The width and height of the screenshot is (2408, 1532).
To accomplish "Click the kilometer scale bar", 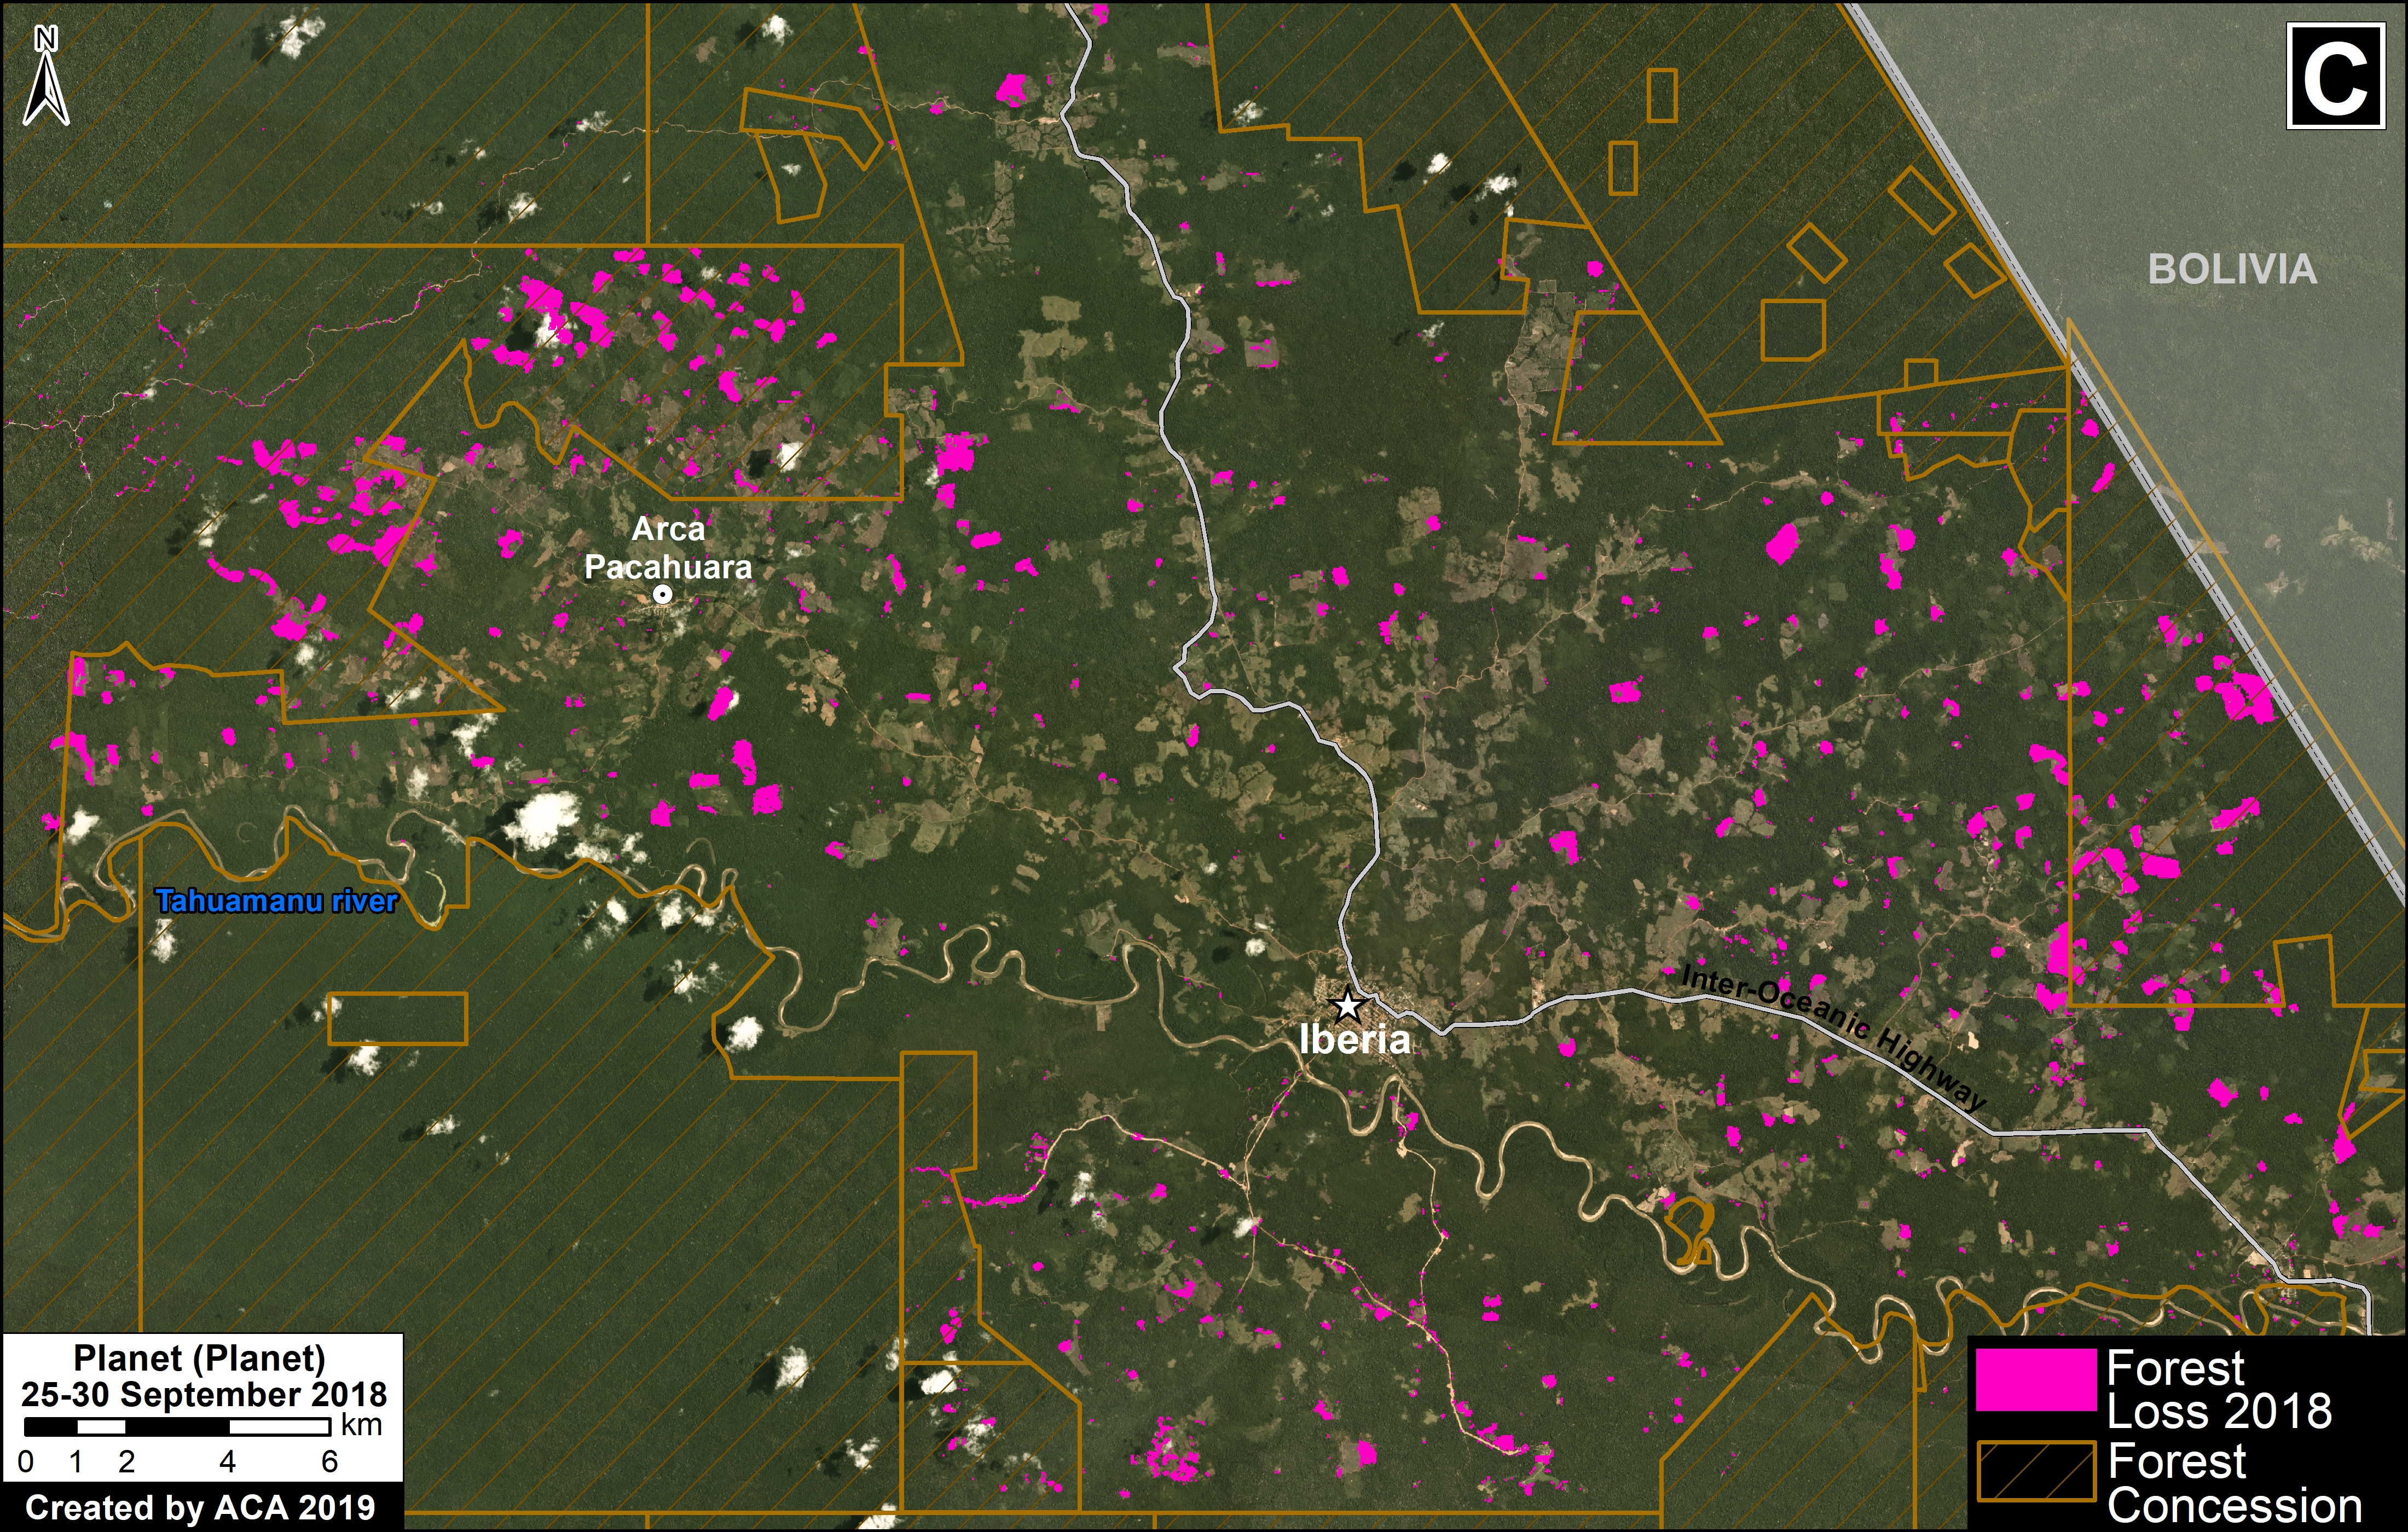I will (177, 1426).
